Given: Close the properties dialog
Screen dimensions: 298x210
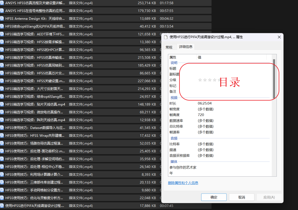Looking at the screenshot, I should [279, 37].
